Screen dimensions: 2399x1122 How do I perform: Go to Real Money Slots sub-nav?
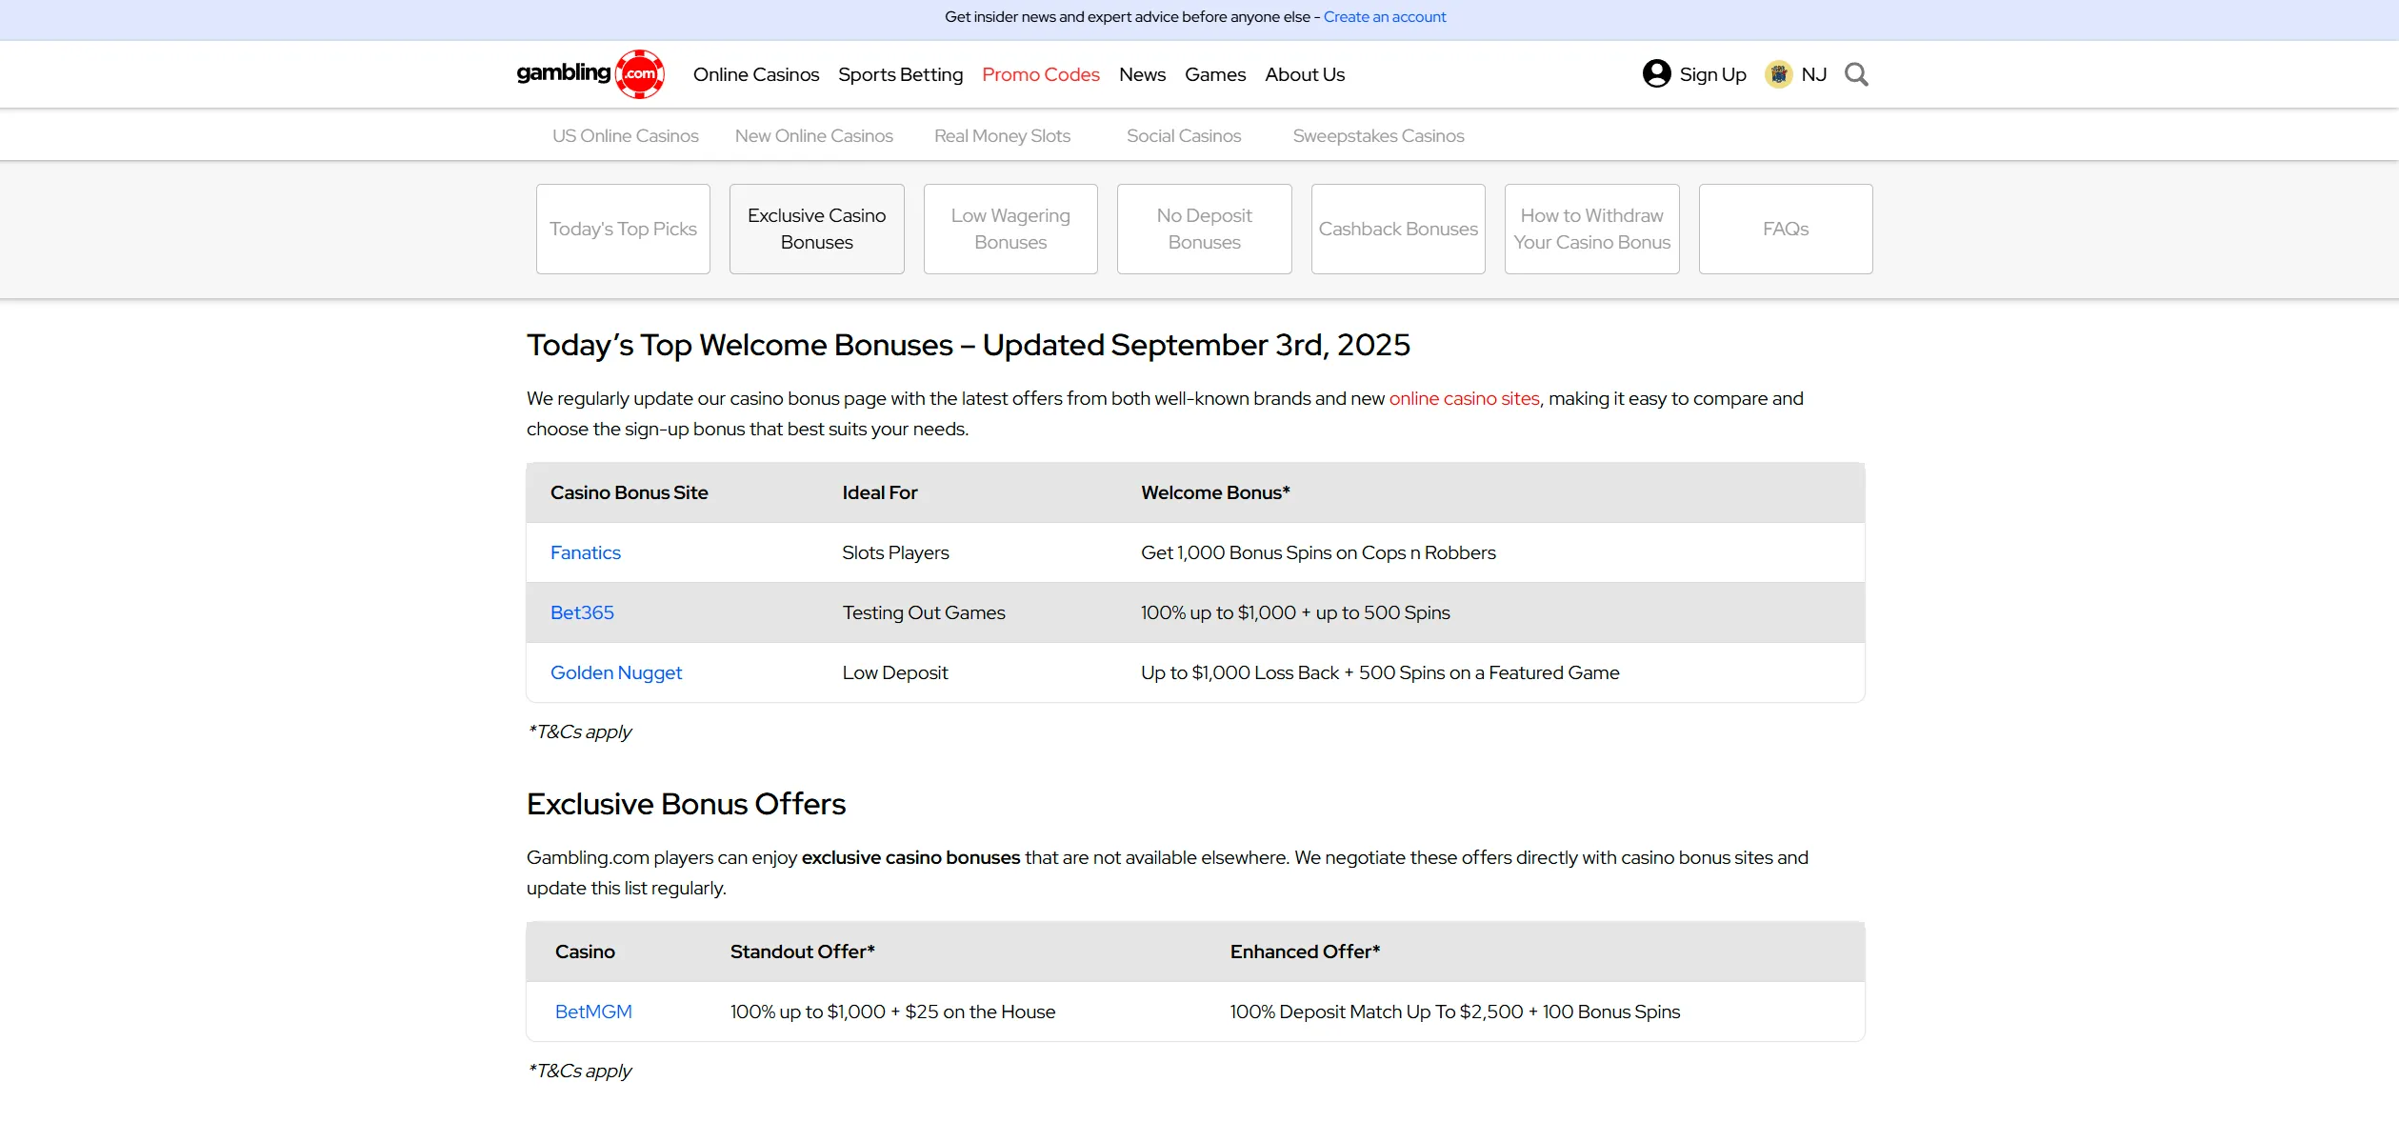(x=1003, y=136)
